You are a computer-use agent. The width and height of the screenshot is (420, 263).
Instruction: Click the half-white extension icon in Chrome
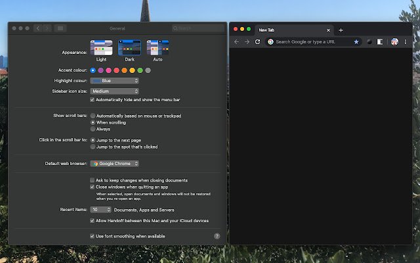click(380, 42)
